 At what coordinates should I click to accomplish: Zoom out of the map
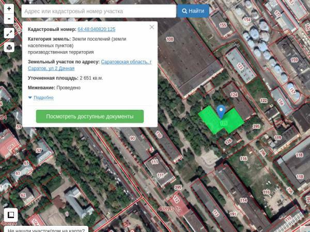tap(9, 19)
